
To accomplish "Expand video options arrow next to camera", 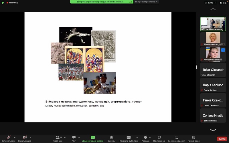I will pyautogui.click(x=30, y=138).
